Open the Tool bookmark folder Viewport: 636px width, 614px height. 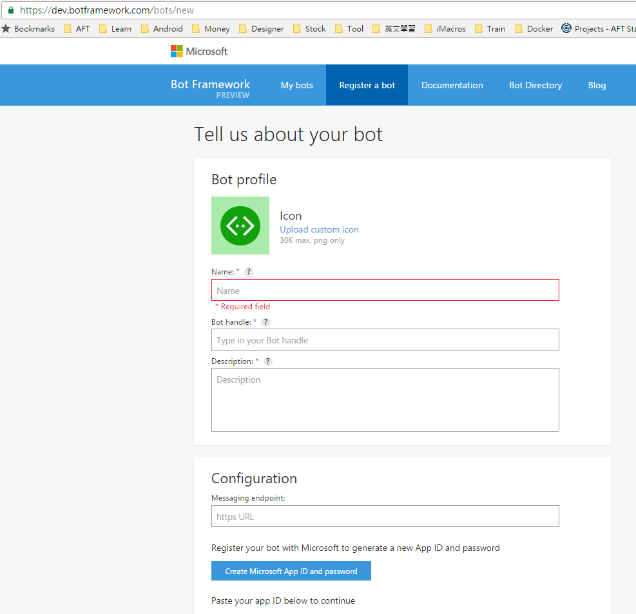tap(349, 28)
